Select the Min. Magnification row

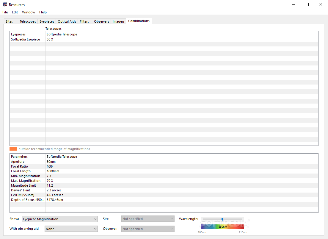[x=164, y=176]
